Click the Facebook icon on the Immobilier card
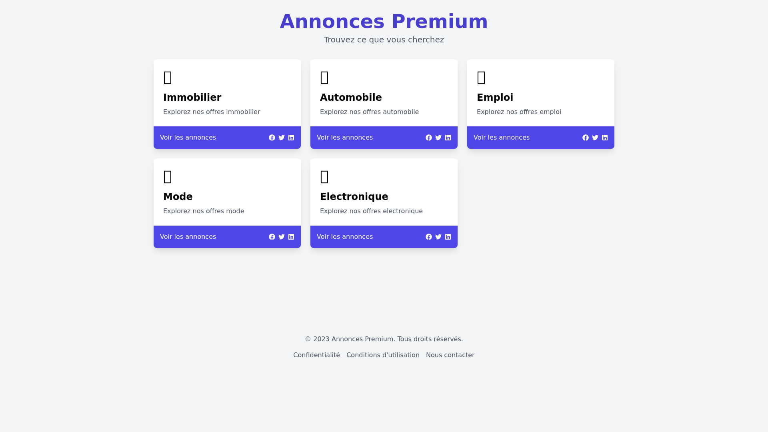768x432 pixels. pyautogui.click(x=272, y=137)
